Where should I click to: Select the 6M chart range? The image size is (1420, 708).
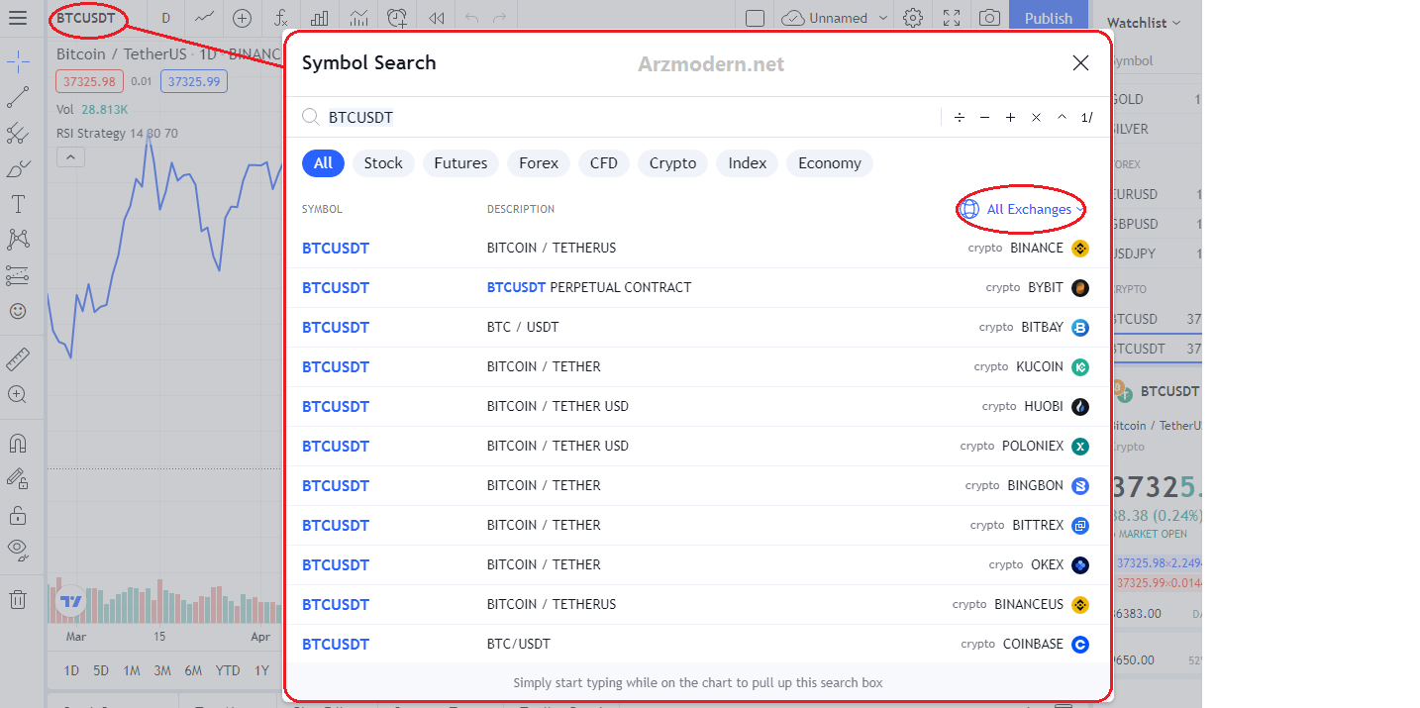pos(193,670)
